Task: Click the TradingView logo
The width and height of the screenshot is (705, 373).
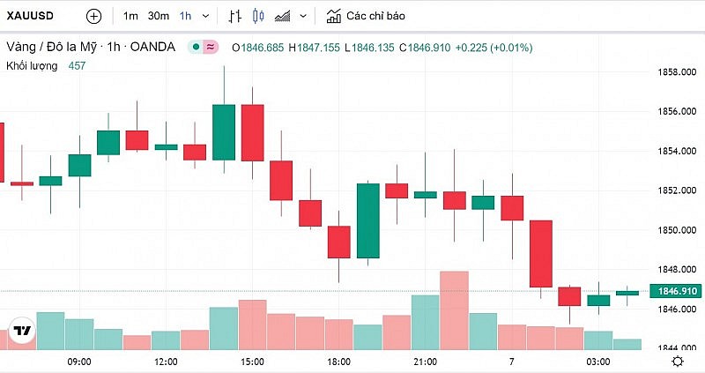Action: click(21, 332)
